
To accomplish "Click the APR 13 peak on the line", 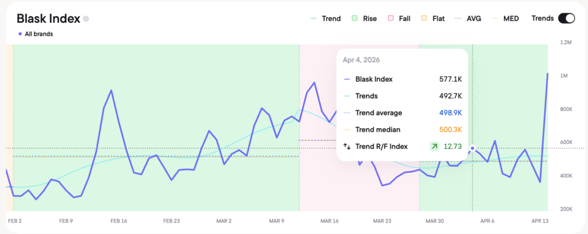I will click(x=547, y=74).
